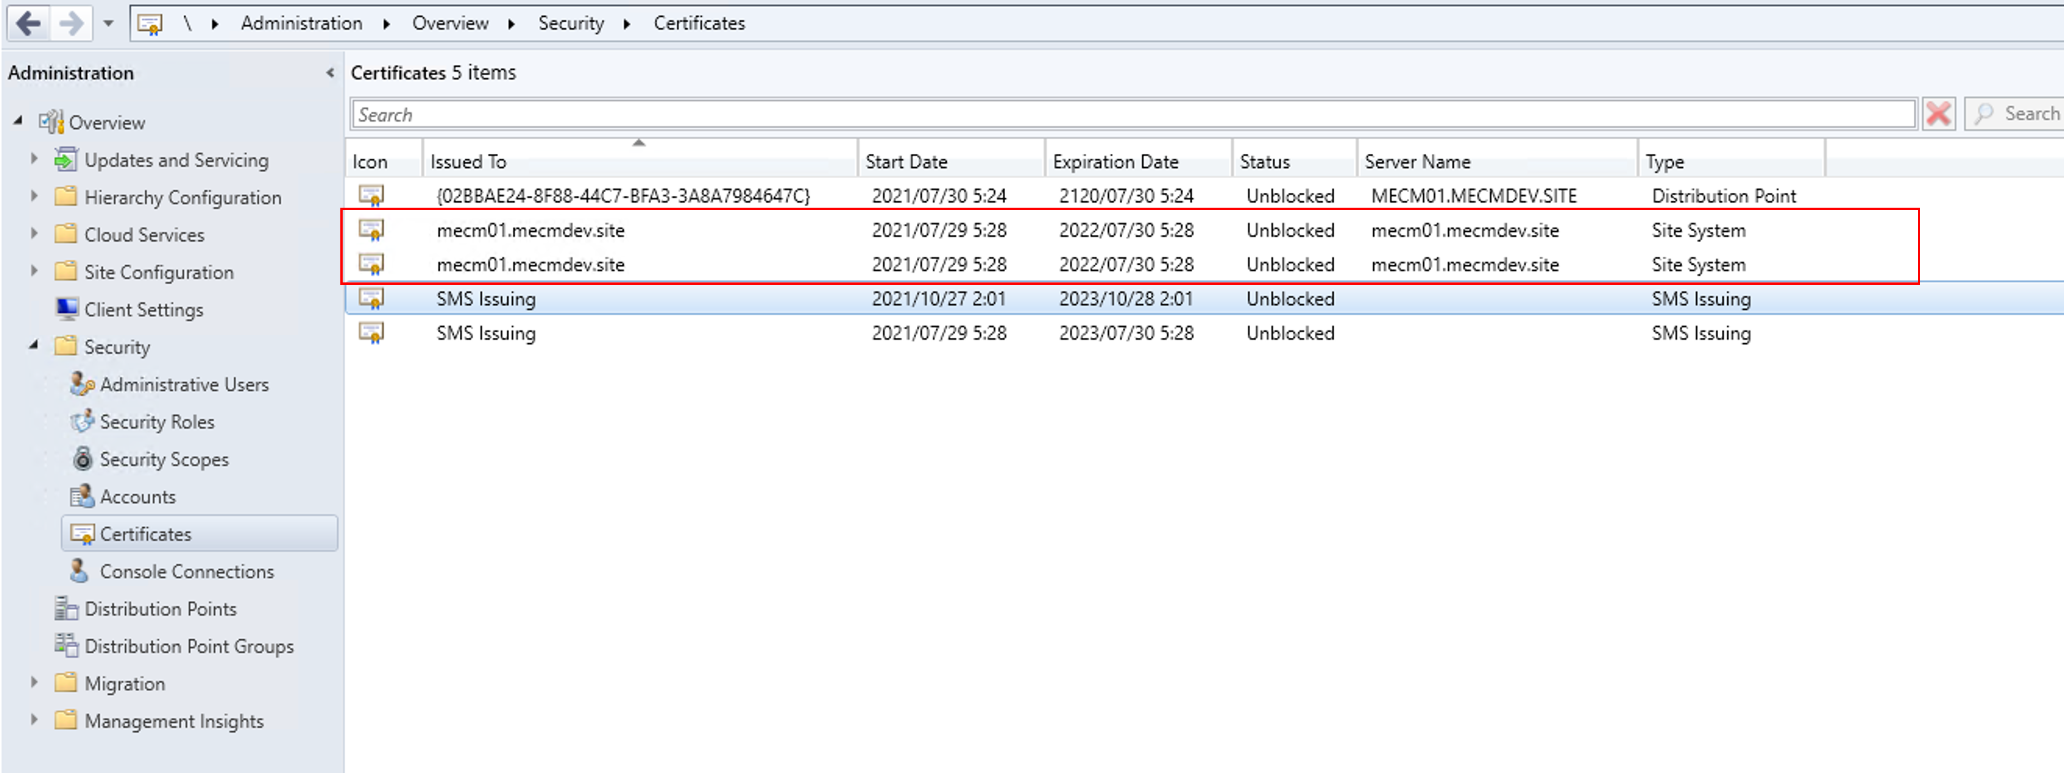Click Distribution Point type cell
2064x773 pixels.
click(x=1724, y=196)
